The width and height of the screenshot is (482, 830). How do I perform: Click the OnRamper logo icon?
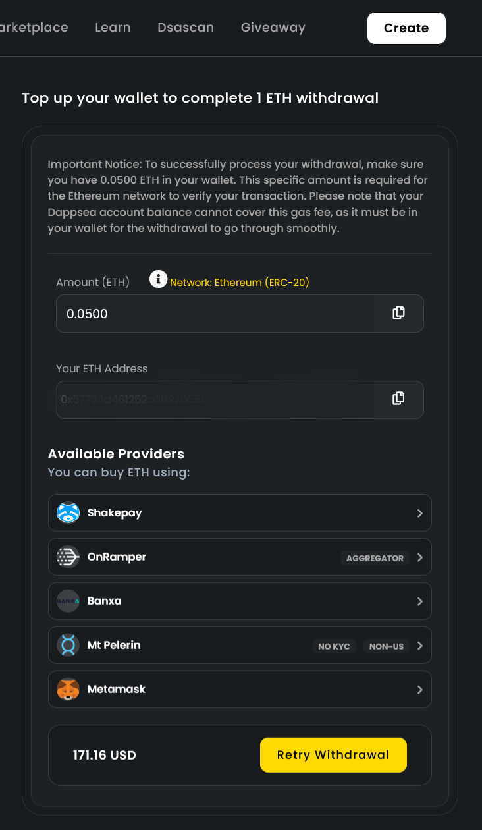(x=68, y=557)
